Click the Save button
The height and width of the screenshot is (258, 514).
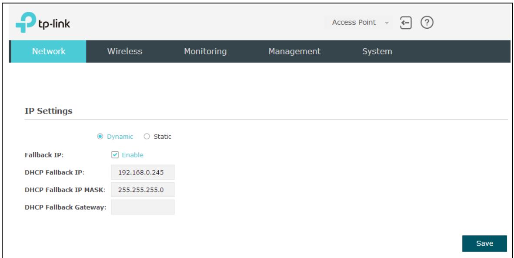click(484, 243)
